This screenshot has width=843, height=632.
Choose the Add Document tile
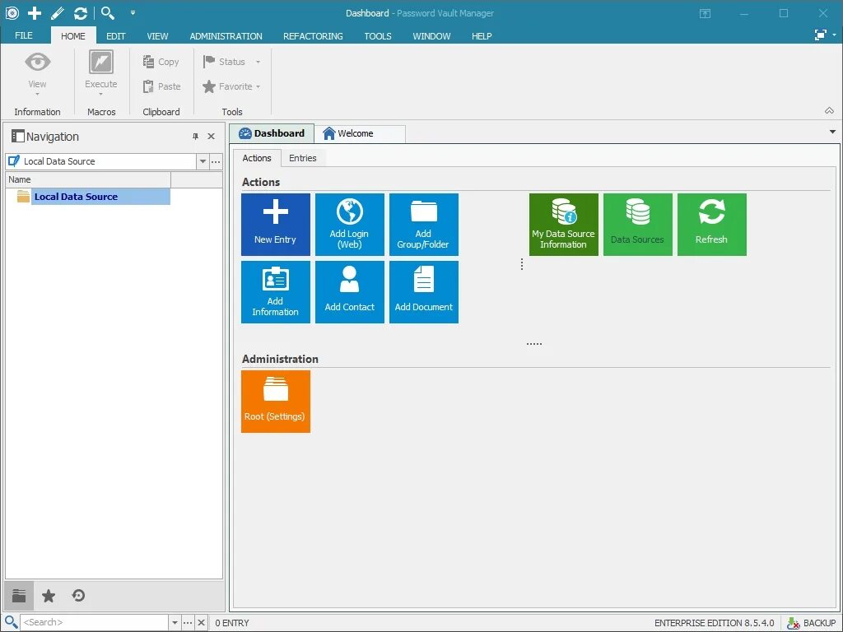pos(424,292)
